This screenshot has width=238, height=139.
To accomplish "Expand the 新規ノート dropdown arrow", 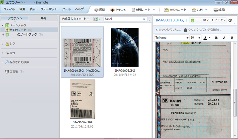I will click(154, 10).
